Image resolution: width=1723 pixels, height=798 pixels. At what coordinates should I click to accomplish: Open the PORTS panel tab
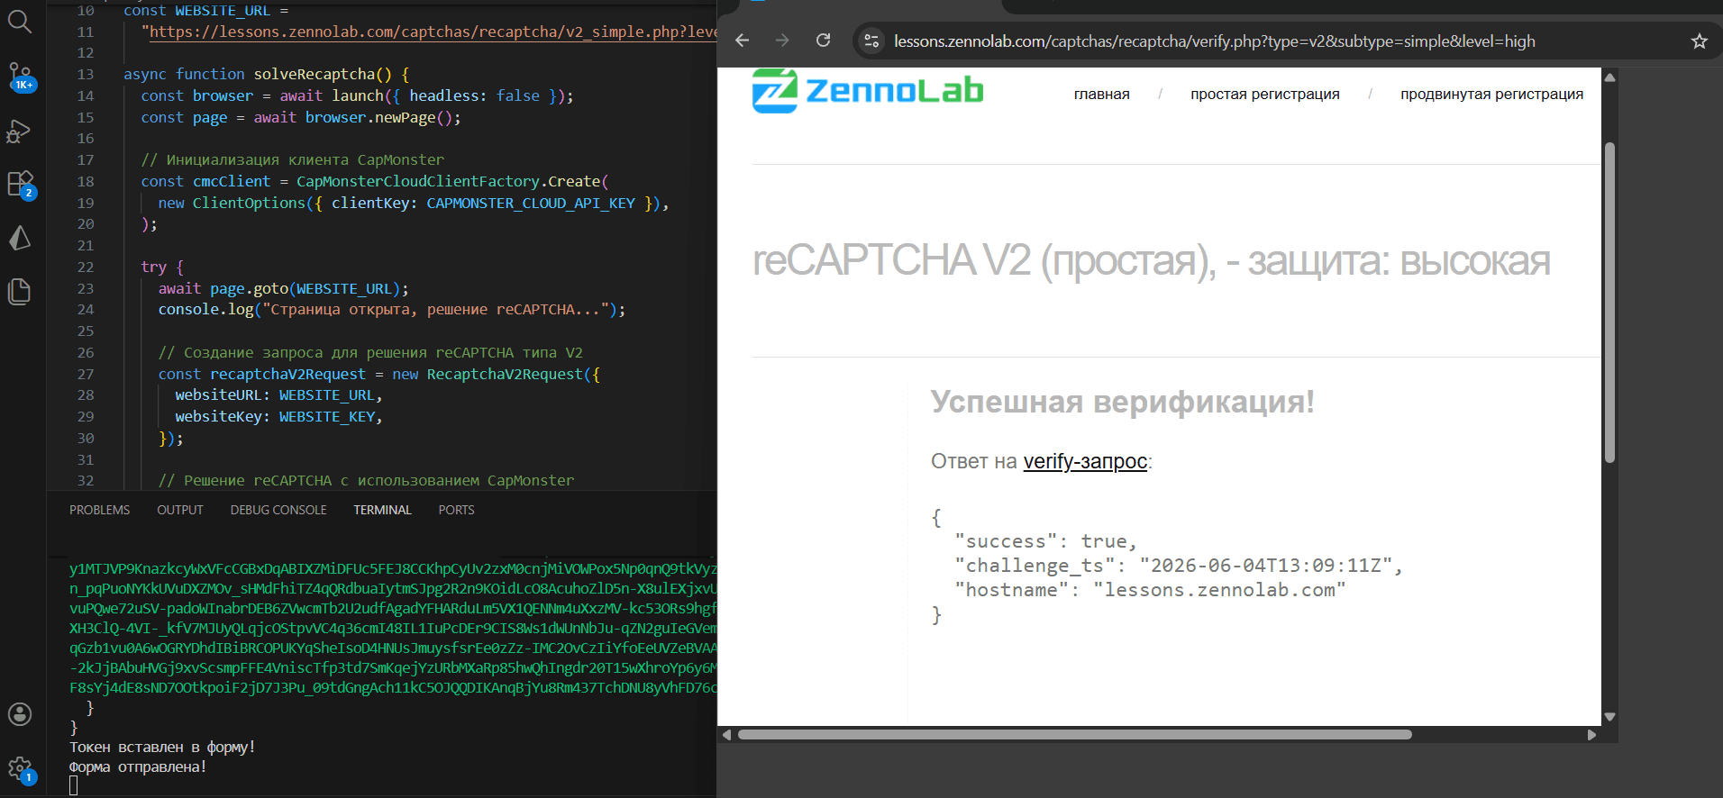(x=456, y=510)
